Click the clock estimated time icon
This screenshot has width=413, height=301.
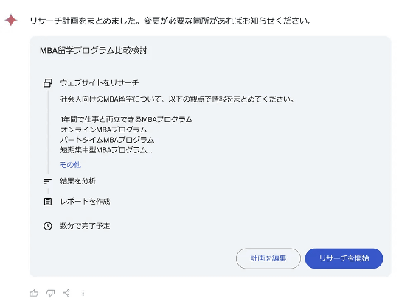tap(48, 226)
